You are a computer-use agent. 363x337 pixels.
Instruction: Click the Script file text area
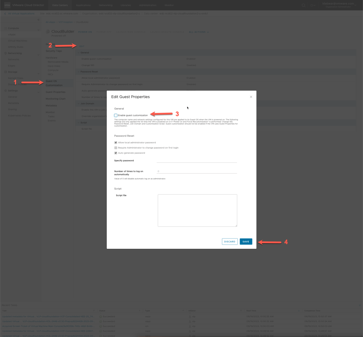pyautogui.click(x=197, y=210)
